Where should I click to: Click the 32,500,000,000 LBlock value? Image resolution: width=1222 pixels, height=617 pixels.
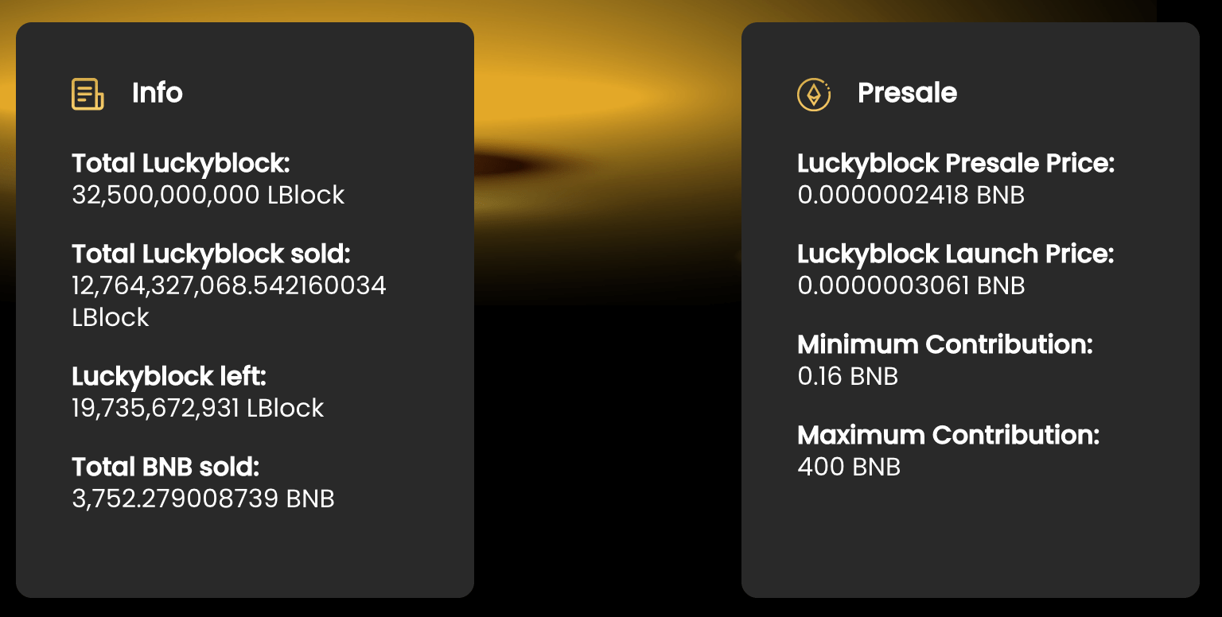208,195
